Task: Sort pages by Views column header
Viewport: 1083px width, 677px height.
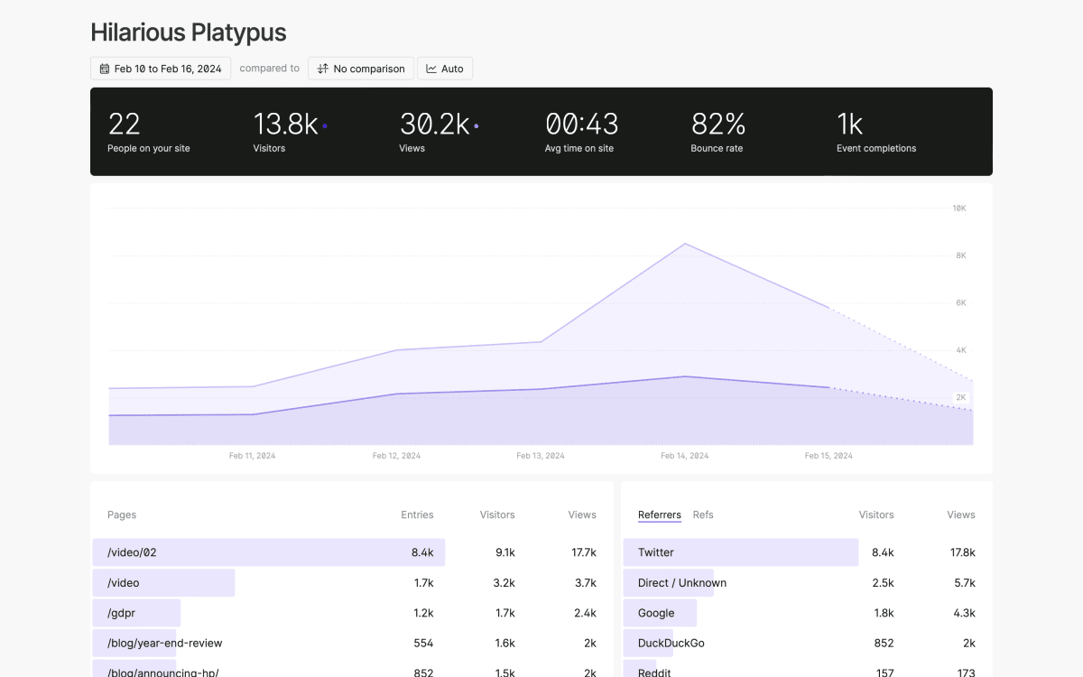Action: coord(582,515)
